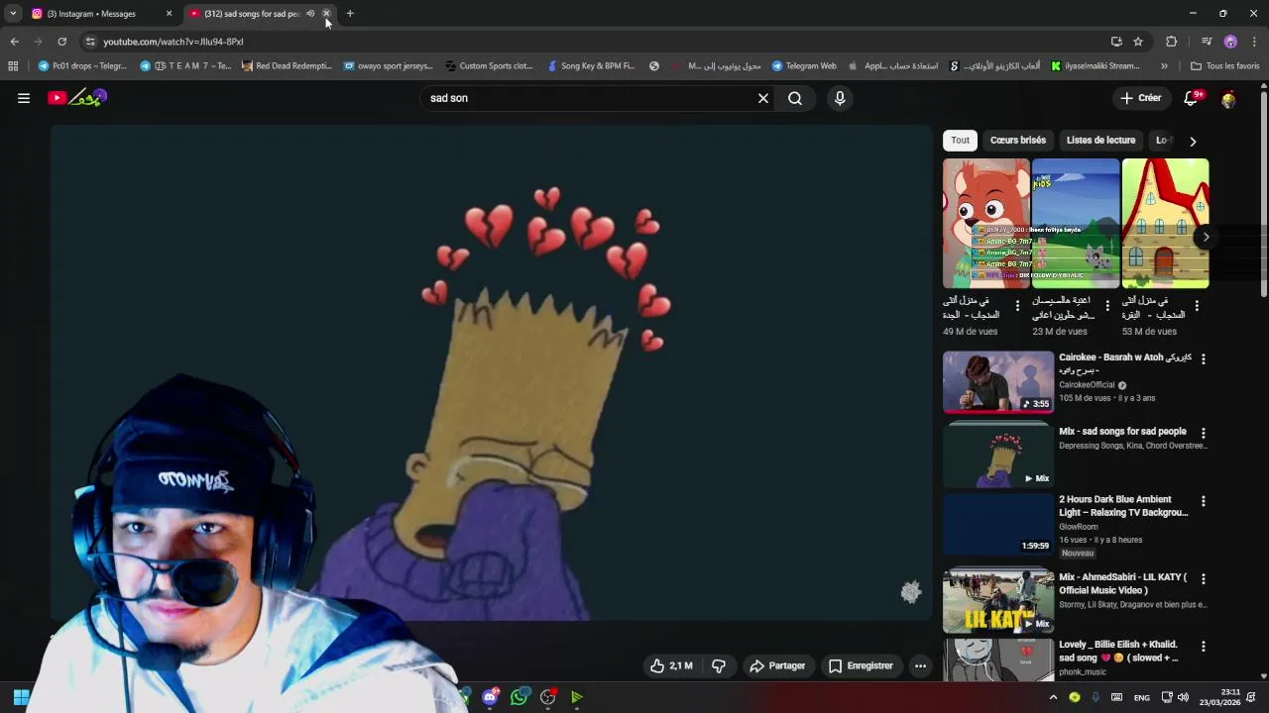Show next shorts with shelf arrow
The image size is (1269, 713).
click(1206, 237)
